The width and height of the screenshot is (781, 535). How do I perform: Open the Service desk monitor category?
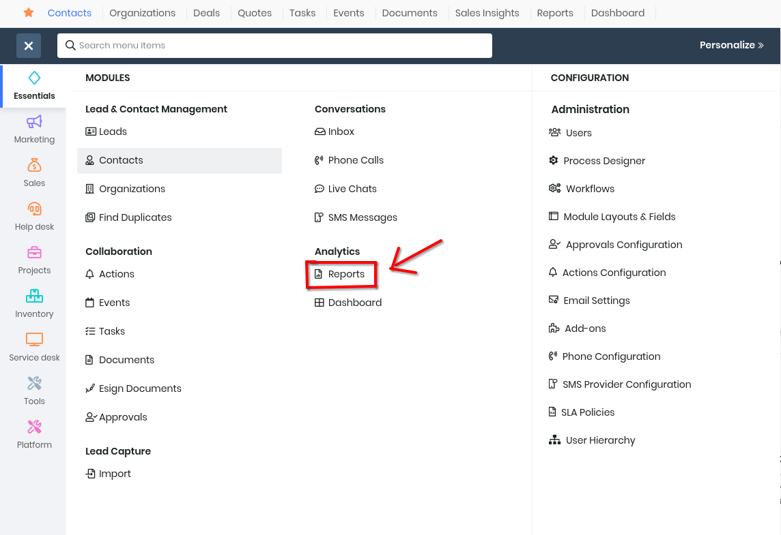(34, 340)
